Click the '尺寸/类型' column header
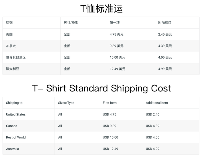This screenshot has width=203, height=158. point(71,23)
